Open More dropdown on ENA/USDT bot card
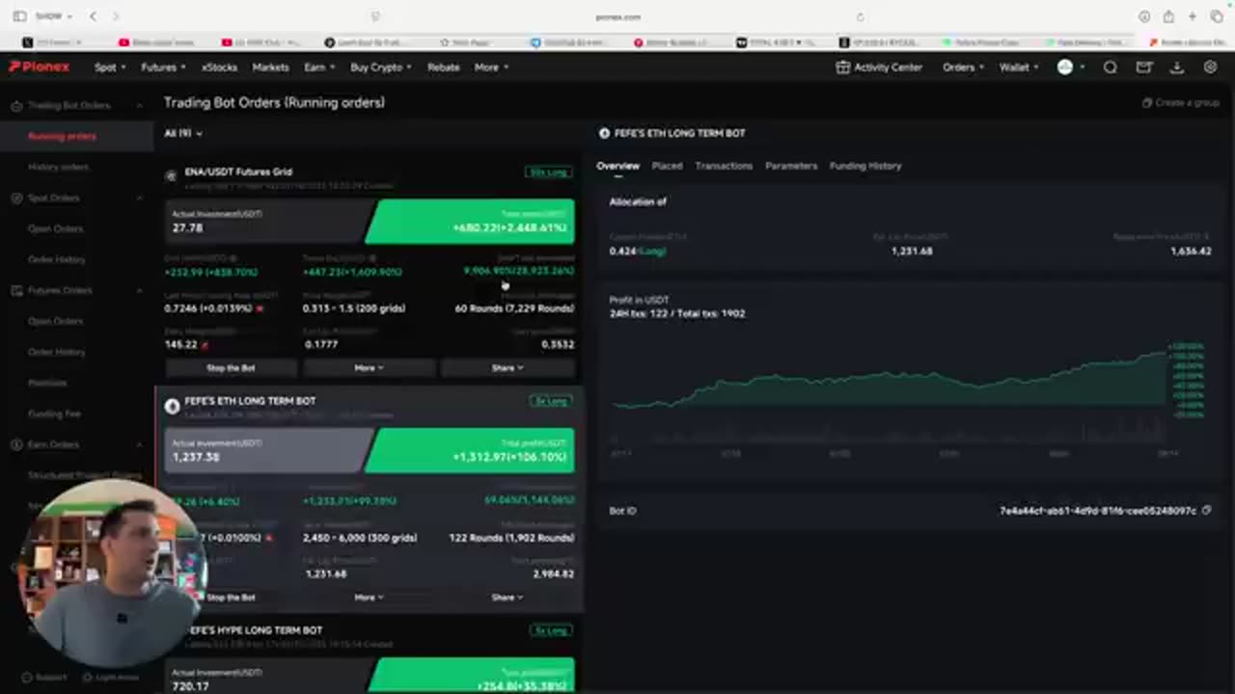This screenshot has height=694, width=1235. [x=369, y=367]
